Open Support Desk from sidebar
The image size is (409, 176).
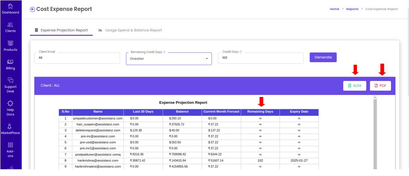10,85
